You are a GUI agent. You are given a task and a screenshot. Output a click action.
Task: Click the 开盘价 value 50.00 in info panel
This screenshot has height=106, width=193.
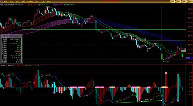pos(15,44)
